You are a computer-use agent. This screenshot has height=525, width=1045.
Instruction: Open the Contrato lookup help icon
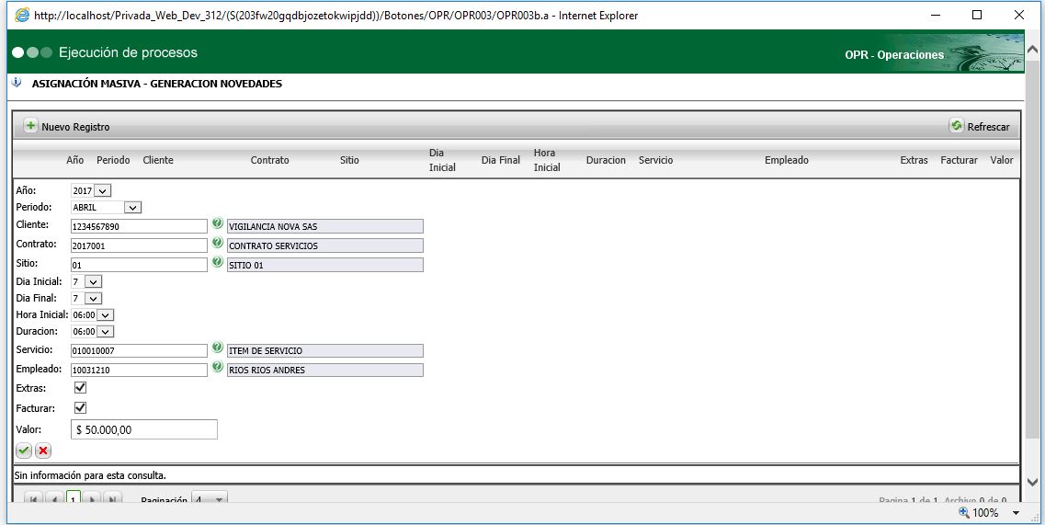[217, 244]
